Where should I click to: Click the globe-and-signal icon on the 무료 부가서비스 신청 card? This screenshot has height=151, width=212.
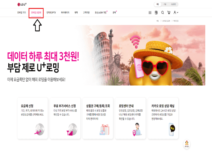click(72, 129)
